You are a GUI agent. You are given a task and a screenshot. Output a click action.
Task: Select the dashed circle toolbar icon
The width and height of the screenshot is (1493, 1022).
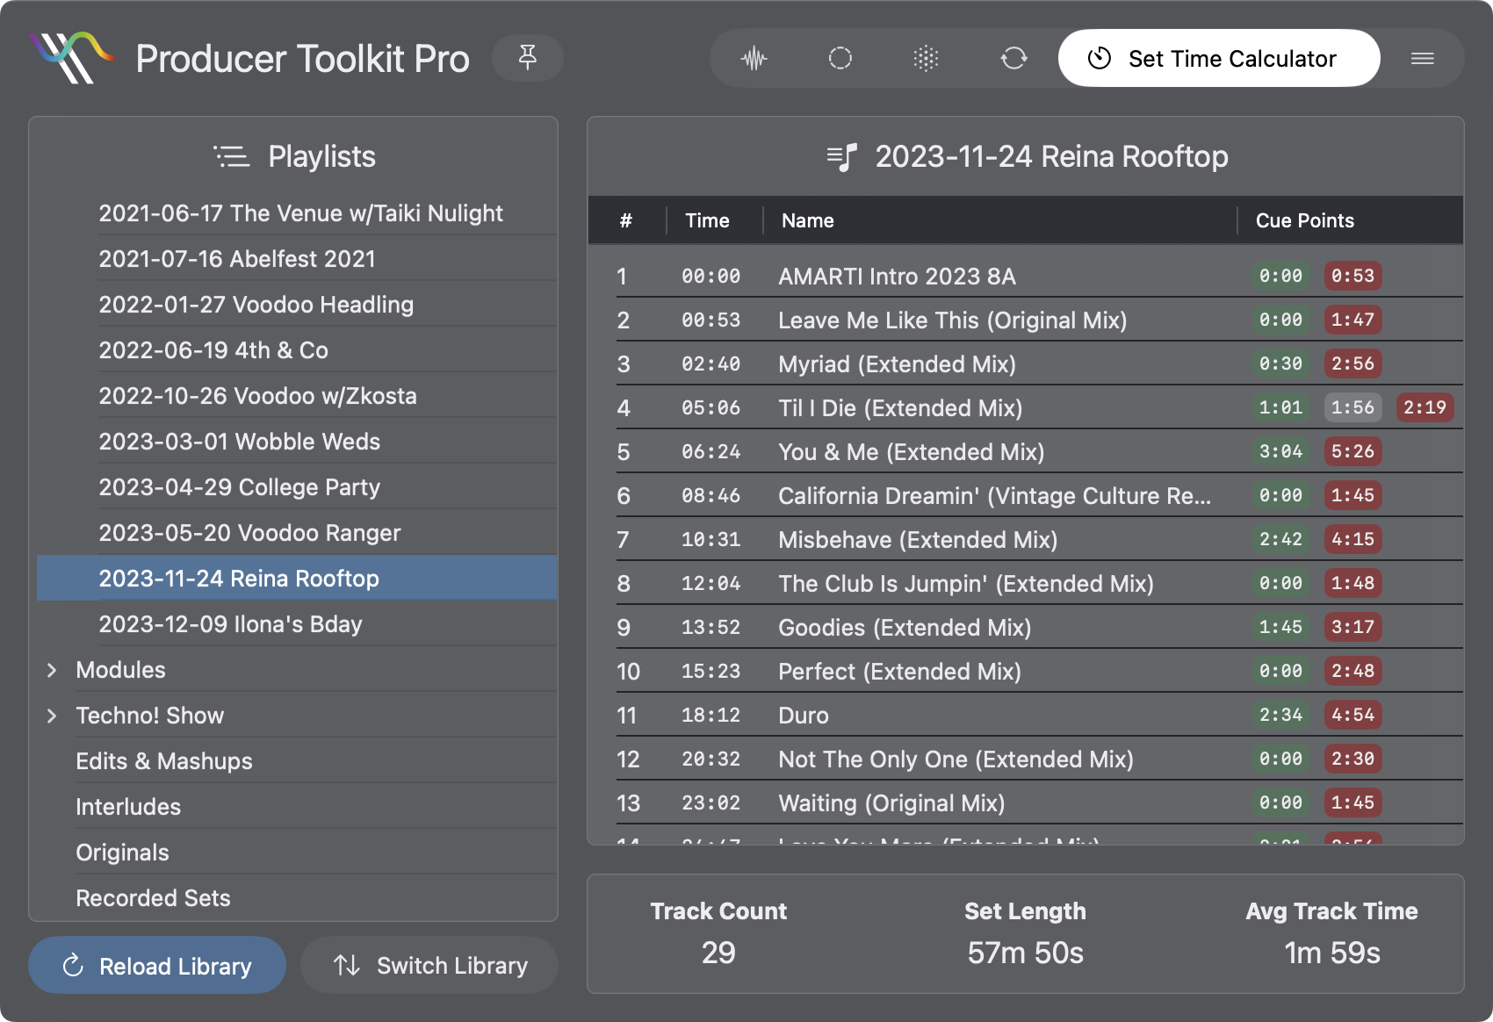point(840,59)
